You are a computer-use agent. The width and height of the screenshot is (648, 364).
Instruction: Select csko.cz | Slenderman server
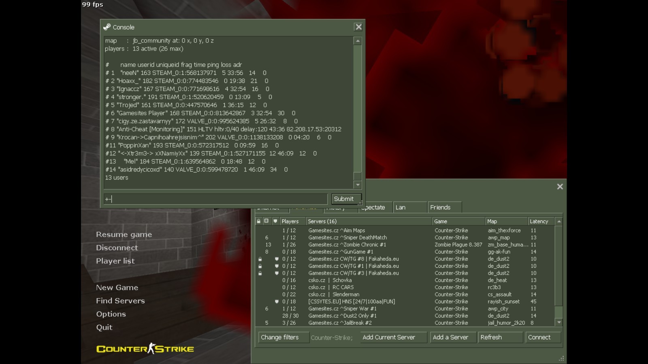pyautogui.click(x=405, y=294)
